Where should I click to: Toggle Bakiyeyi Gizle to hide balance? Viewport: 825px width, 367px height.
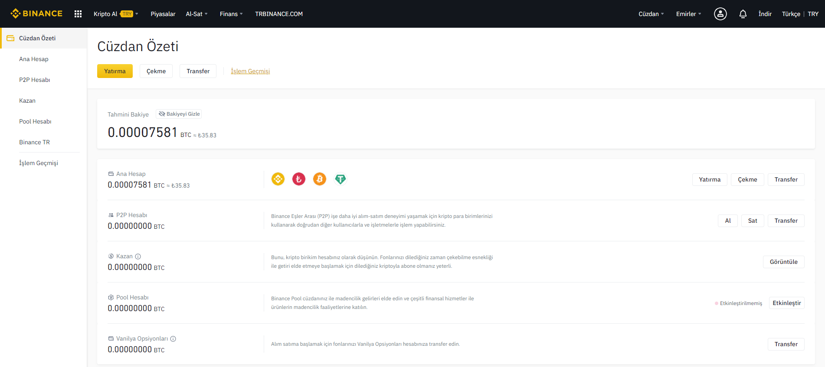click(x=179, y=114)
